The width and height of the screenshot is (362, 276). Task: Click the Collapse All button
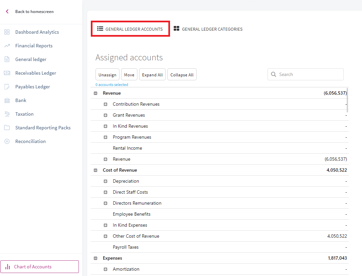point(182,74)
